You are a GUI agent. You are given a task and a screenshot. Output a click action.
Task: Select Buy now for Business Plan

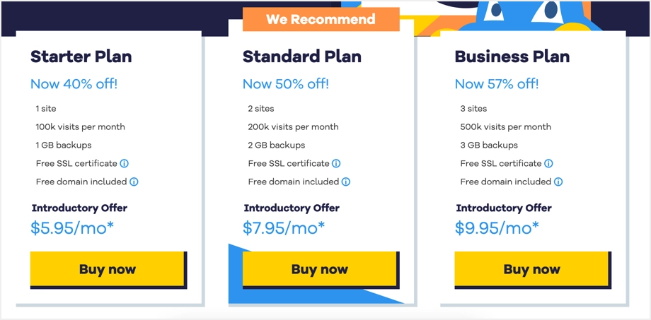click(532, 269)
